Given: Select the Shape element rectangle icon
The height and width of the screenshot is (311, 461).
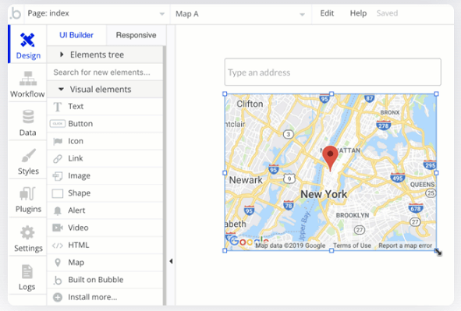Looking at the screenshot, I should [57, 193].
